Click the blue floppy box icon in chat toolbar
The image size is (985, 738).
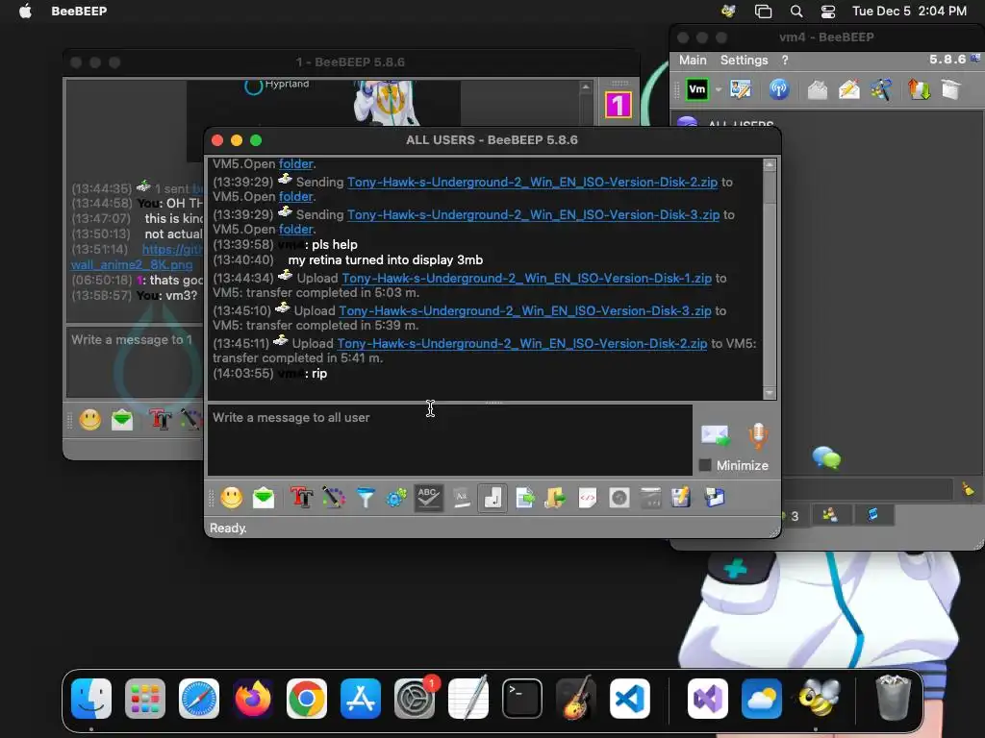click(715, 499)
